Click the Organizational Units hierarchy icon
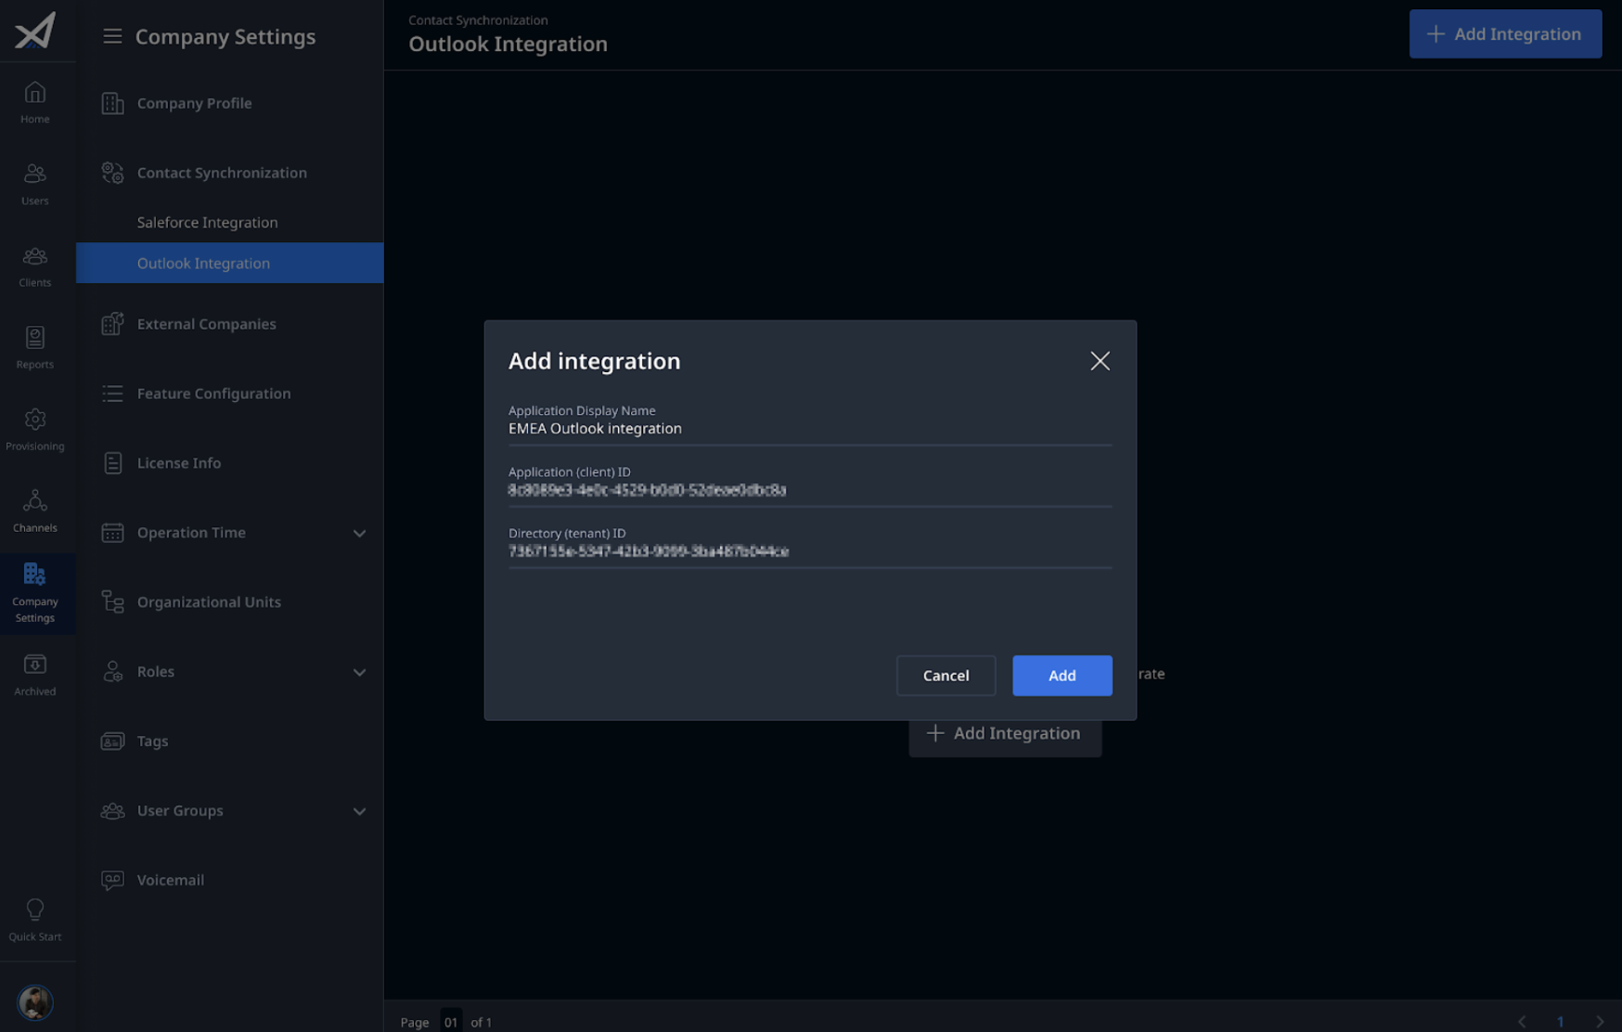 tap(112, 602)
